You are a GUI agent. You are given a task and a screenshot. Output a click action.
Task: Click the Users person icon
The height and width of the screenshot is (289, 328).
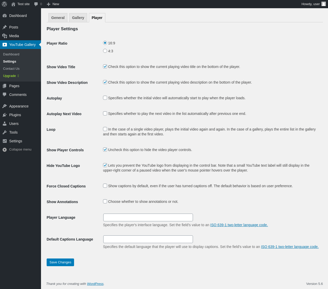click(x=5, y=124)
